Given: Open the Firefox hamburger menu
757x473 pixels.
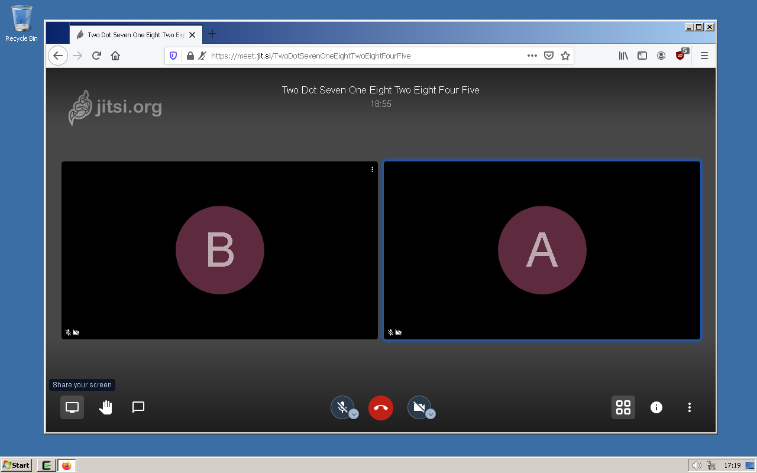Looking at the screenshot, I should pos(704,56).
